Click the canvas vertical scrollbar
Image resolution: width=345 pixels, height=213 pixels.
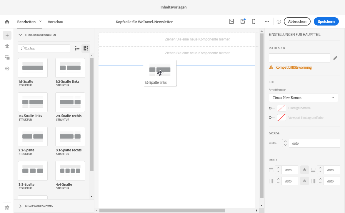261,116
